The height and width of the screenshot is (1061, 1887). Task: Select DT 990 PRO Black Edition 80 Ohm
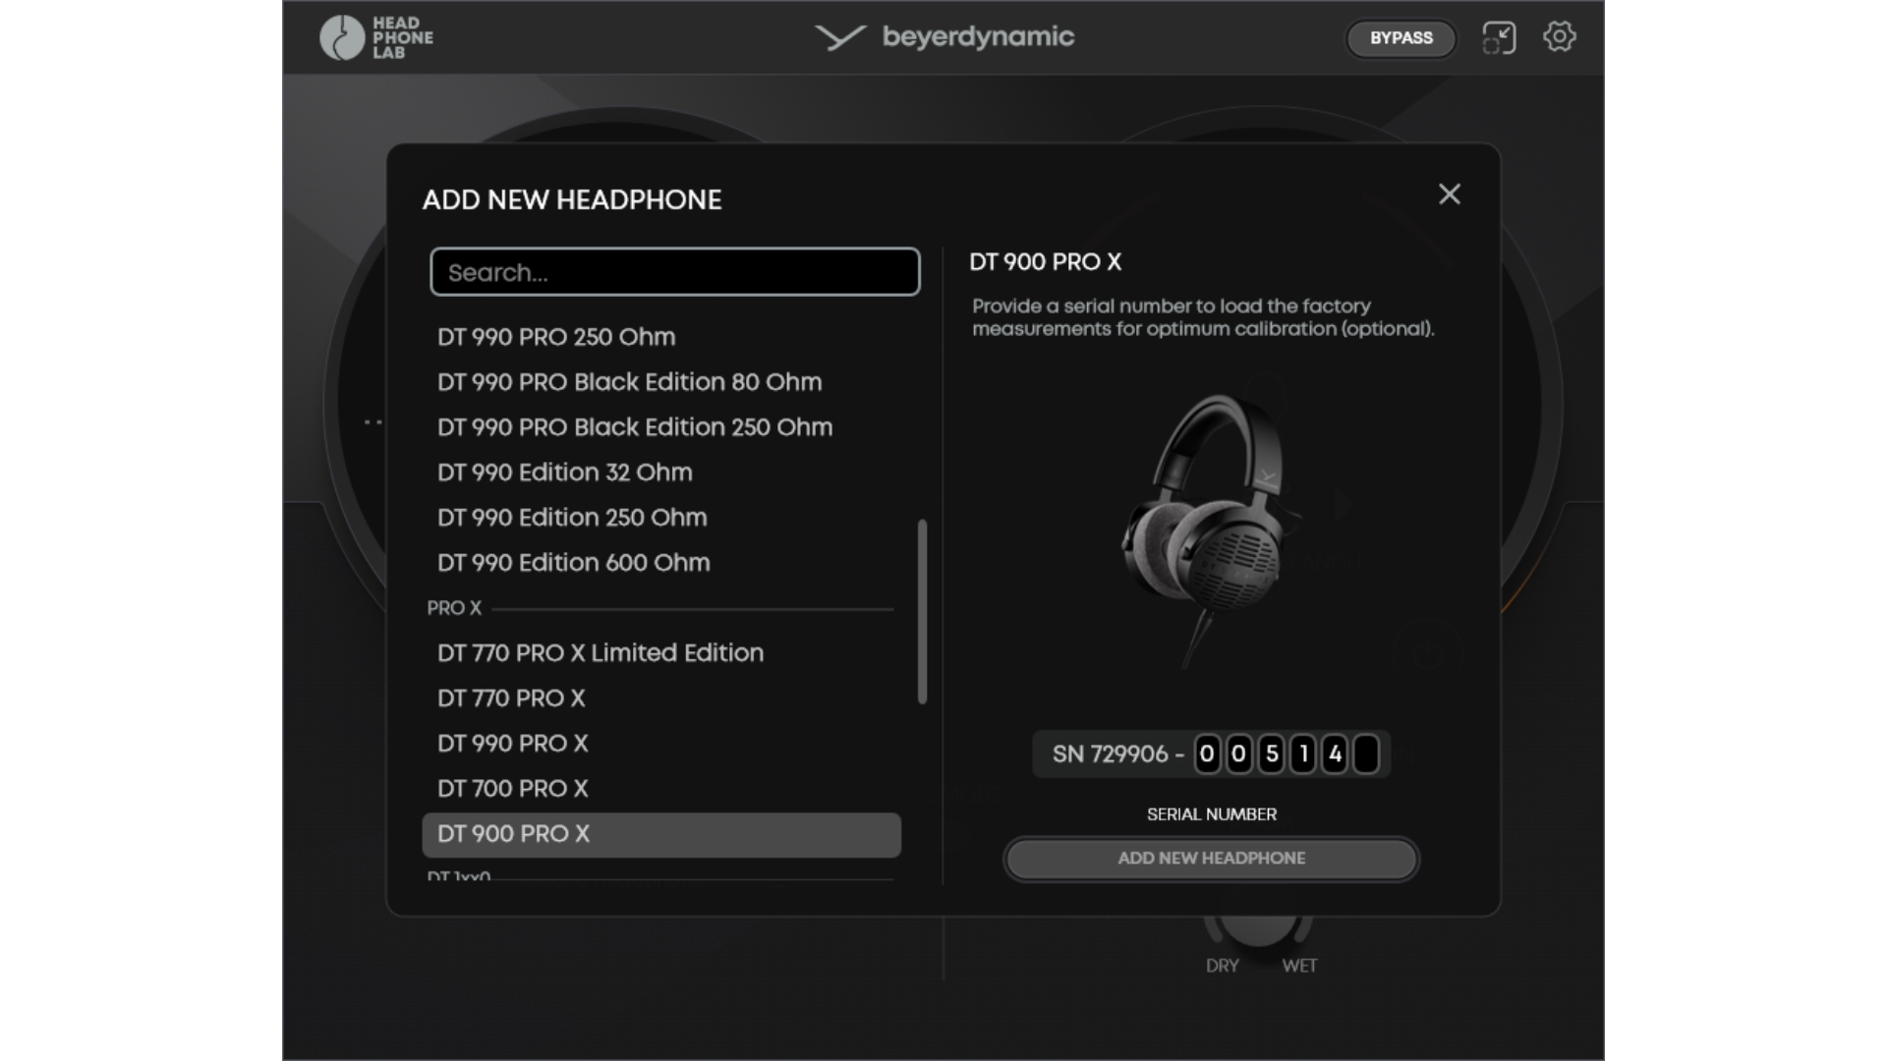pos(629,382)
